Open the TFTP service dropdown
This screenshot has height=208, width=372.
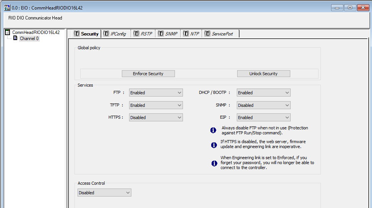tap(156, 105)
